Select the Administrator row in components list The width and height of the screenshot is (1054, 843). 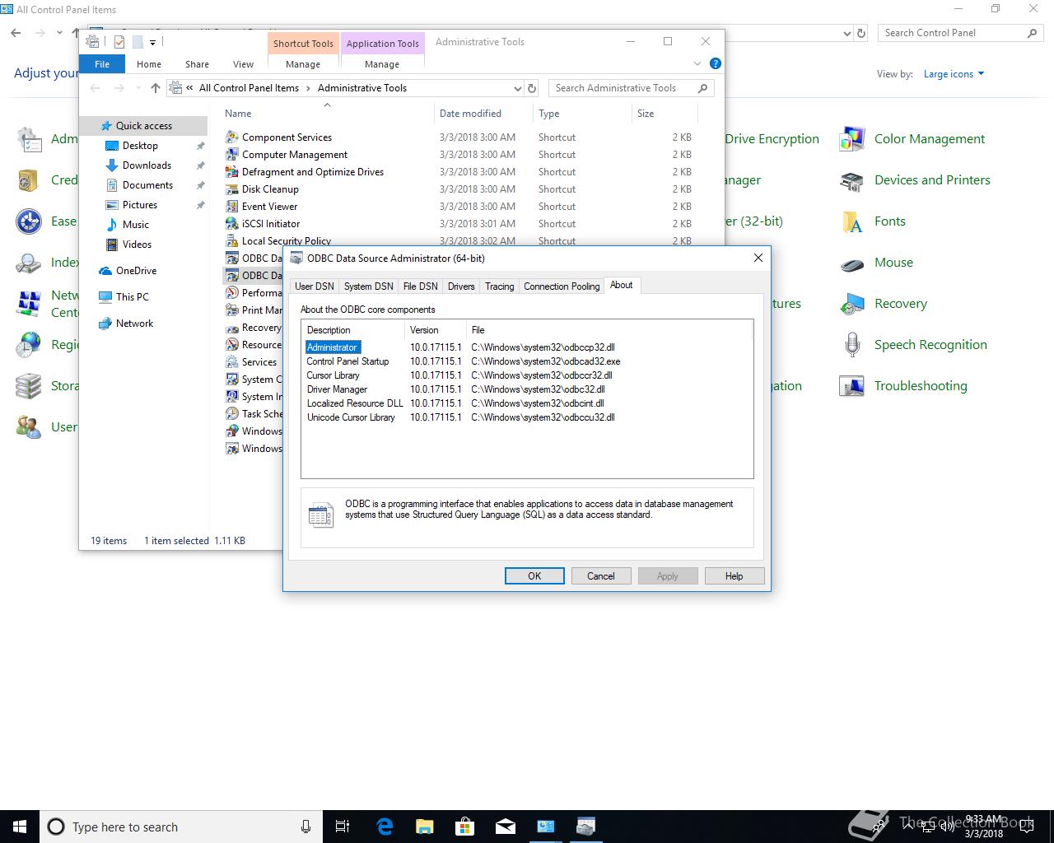tap(527, 347)
